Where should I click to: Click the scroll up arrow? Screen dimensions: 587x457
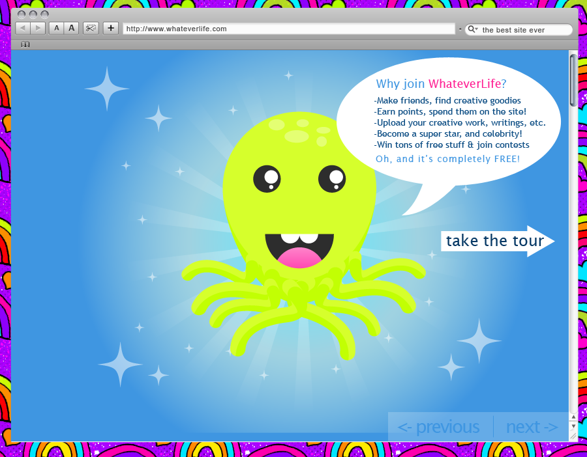click(573, 417)
